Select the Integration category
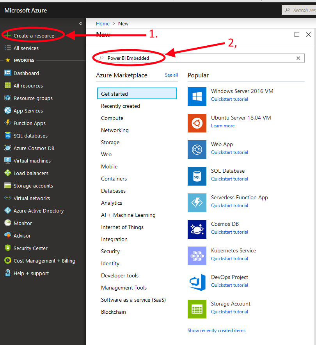Image resolution: width=316 pixels, height=345 pixels. (x=114, y=239)
